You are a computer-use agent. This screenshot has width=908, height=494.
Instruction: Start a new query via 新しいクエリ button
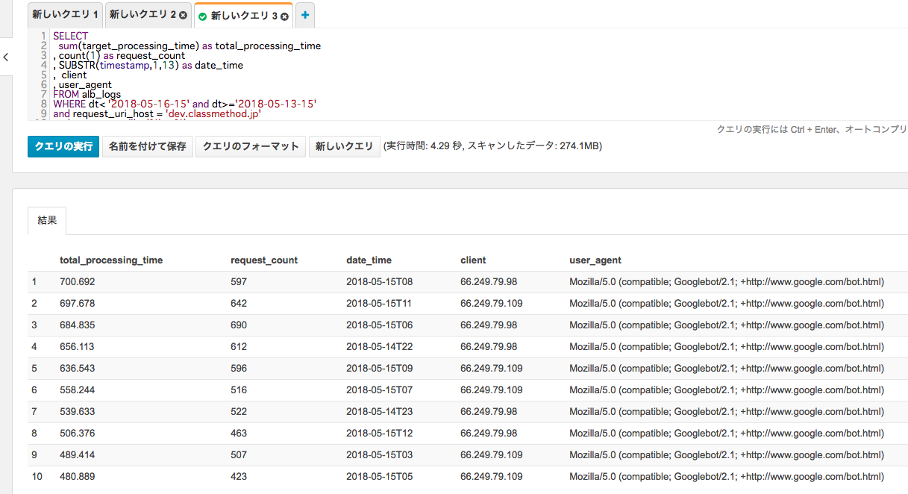(x=344, y=146)
